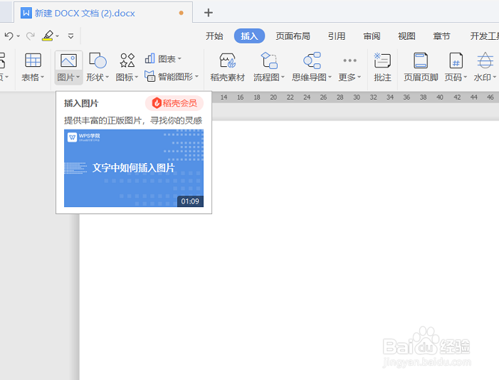
Task: Click the 形状 shapes icon
Action: (x=98, y=60)
